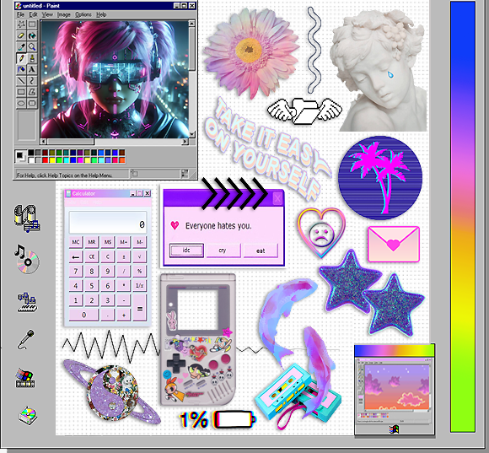Viewport: 489px width, 453px height.
Task: Click the "cry" button in dialog
Action: (223, 251)
